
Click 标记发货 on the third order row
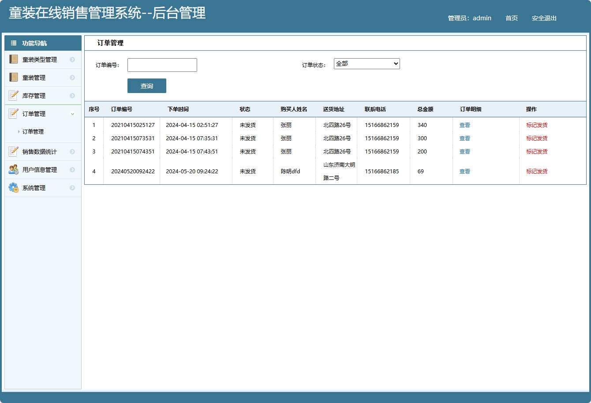[536, 151]
